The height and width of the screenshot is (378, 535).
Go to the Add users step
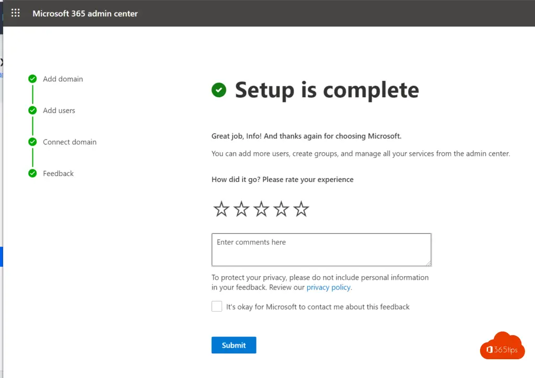coord(59,110)
